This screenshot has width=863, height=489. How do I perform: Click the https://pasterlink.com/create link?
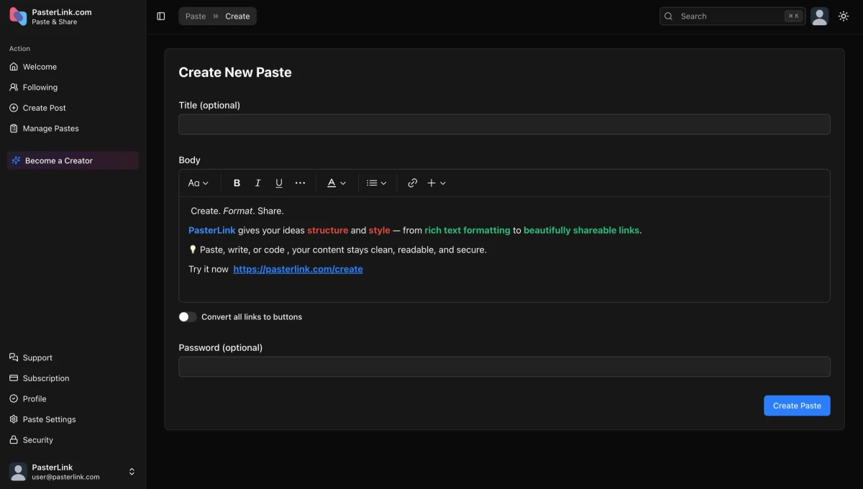coord(298,269)
